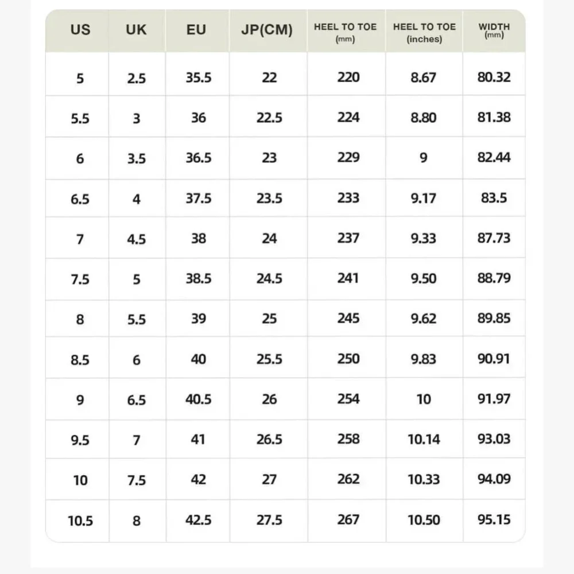Click the 220 heel-to-toe mm cell
574x574 pixels.
click(x=348, y=77)
